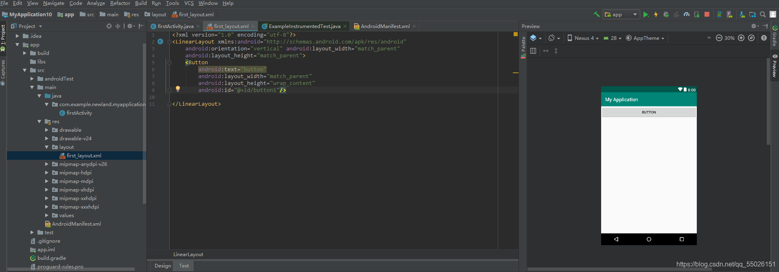Click Scroll from Source target icon
The image size is (779, 272).
109,26
